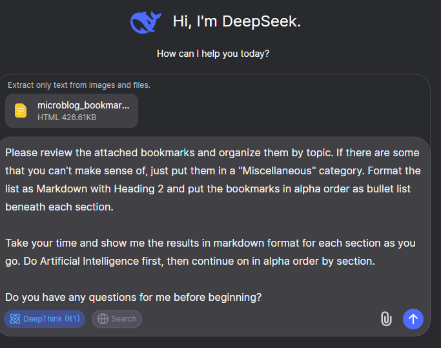
Task: Click the yellow HTML file icon
Action: pyautogui.click(x=21, y=110)
